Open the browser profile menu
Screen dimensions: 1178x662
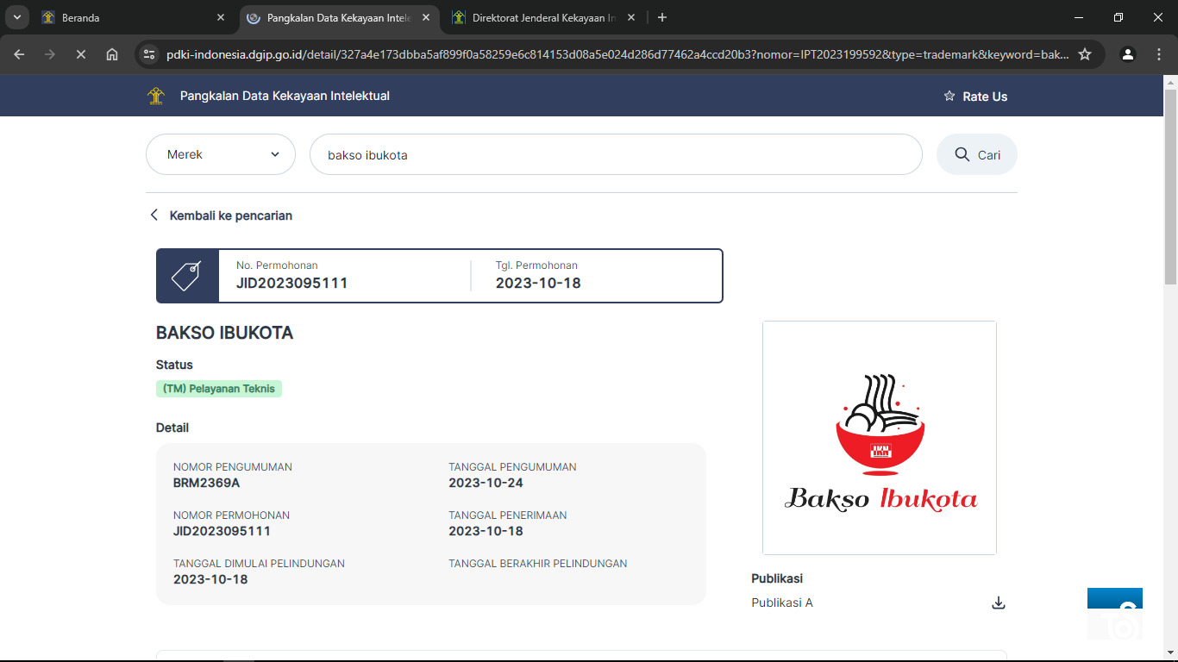[1128, 54]
